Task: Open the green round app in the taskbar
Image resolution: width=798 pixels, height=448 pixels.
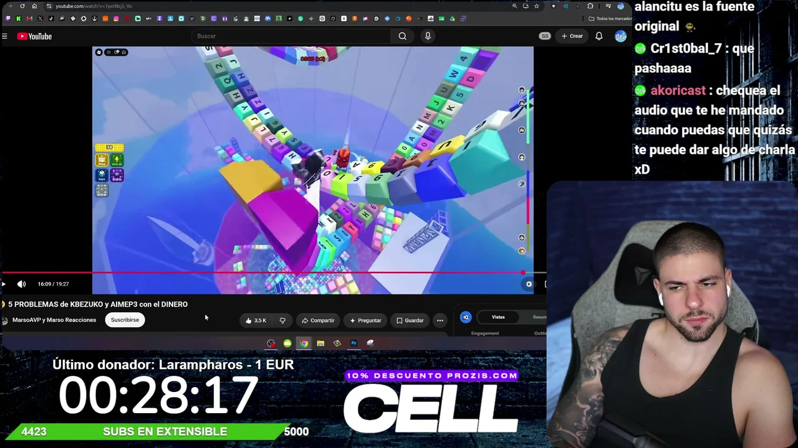Action: pyautogui.click(x=287, y=343)
